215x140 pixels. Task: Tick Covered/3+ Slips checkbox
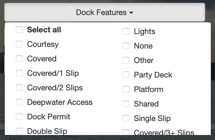126,132
